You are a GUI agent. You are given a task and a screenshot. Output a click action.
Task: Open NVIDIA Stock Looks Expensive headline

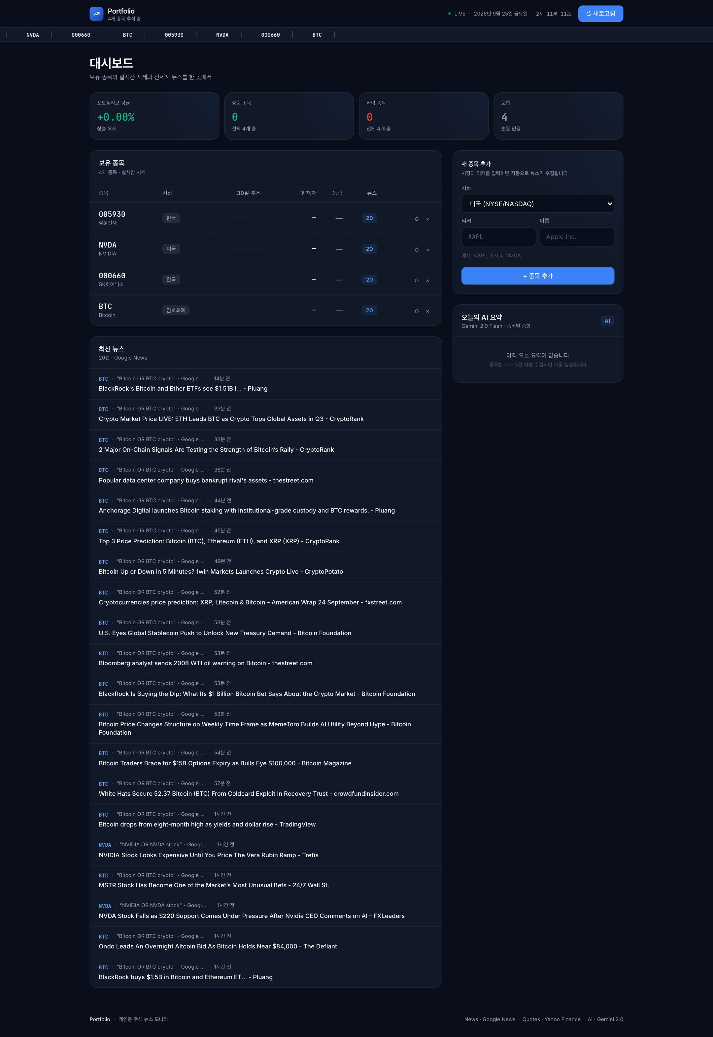tap(209, 855)
